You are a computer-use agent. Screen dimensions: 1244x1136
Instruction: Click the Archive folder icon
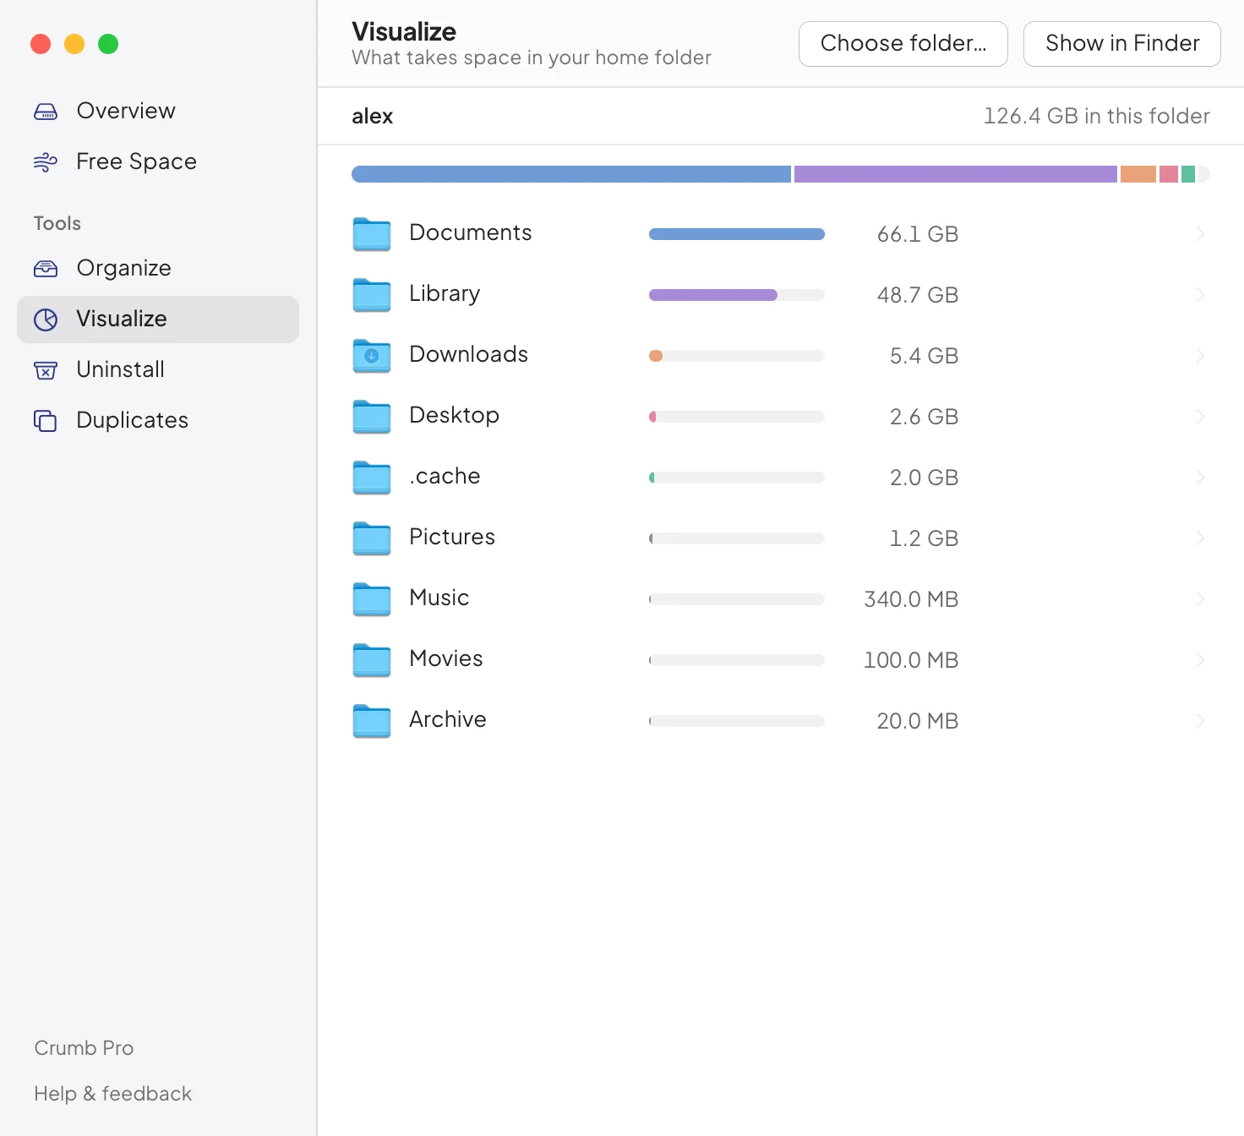click(x=372, y=721)
